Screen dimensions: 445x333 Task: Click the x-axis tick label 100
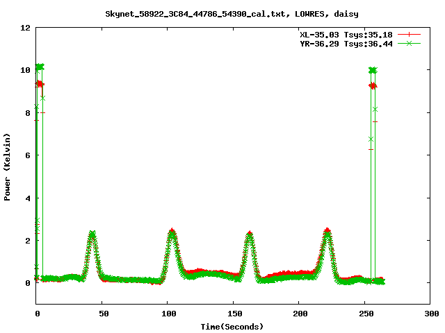point(169,314)
